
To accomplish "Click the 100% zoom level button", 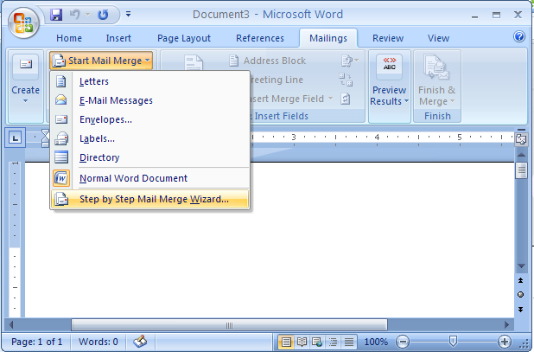I will click(375, 342).
